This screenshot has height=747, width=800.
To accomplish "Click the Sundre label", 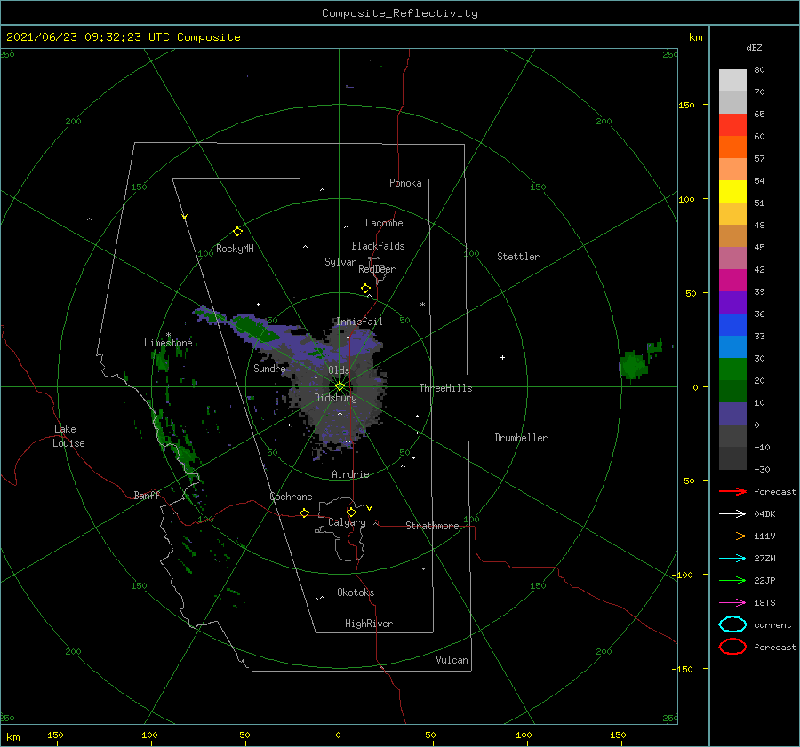I will click(269, 368).
